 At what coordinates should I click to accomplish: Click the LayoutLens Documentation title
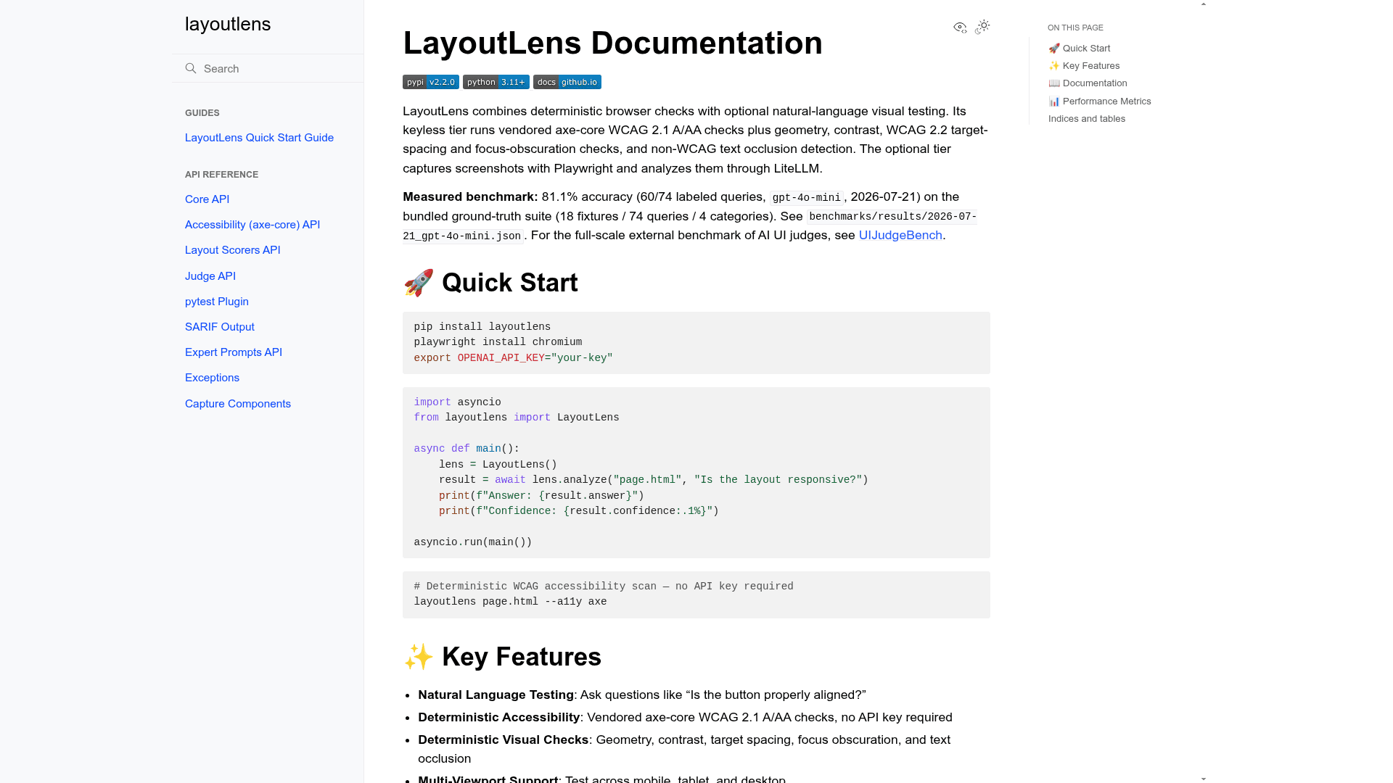pyautogui.click(x=612, y=43)
